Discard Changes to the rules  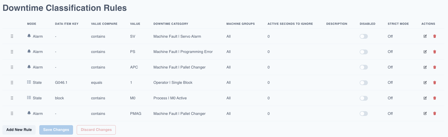(96, 130)
